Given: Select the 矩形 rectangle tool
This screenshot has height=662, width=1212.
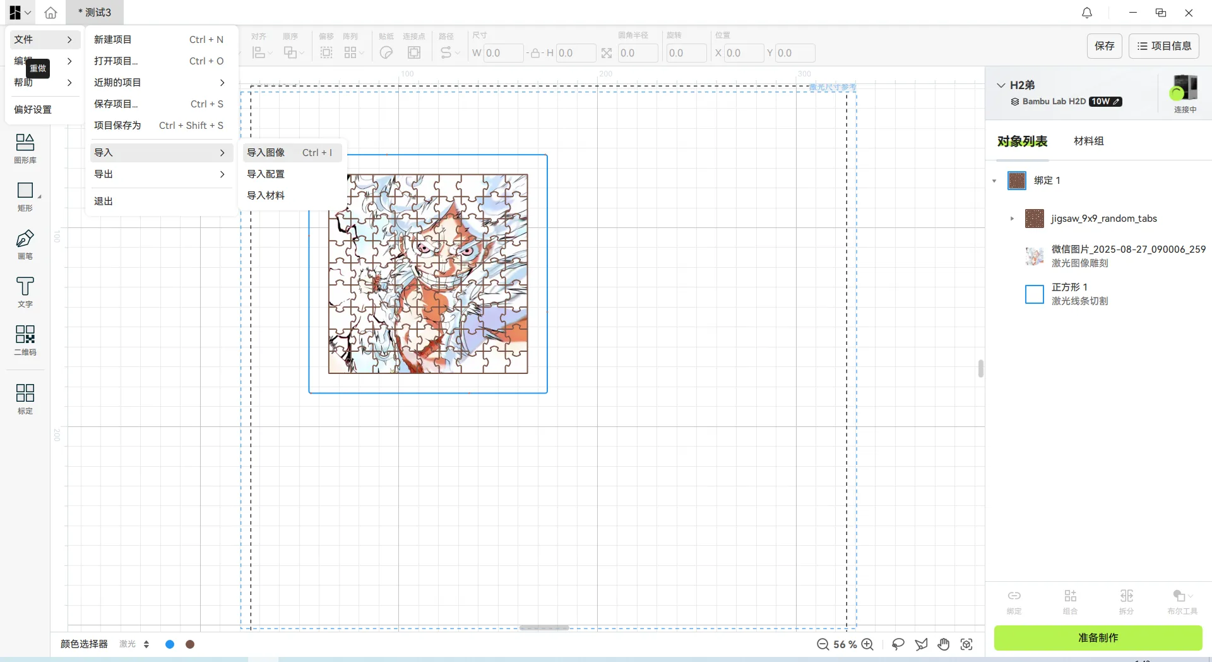Looking at the screenshot, I should click(x=25, y=196).
